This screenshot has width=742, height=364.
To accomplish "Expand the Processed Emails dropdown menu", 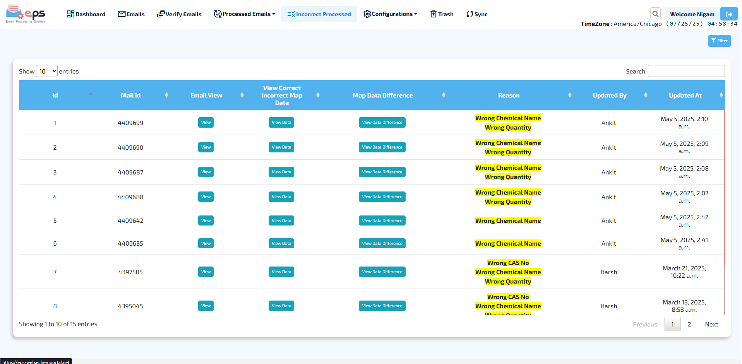I will (245, 14).
